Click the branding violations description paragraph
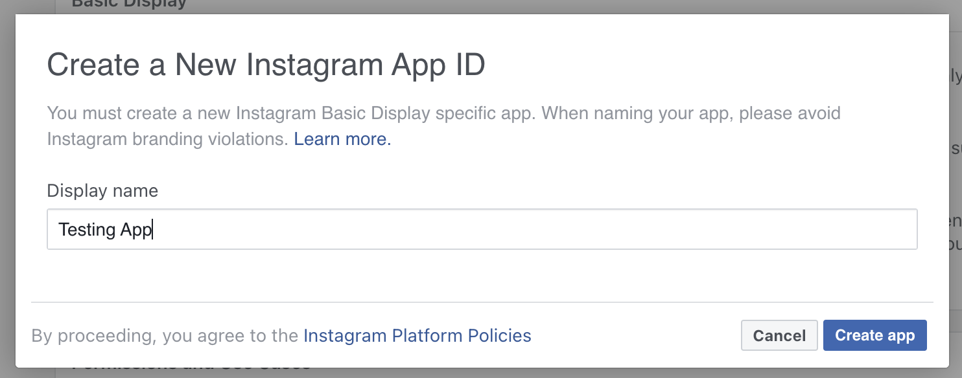 point(443,126)
